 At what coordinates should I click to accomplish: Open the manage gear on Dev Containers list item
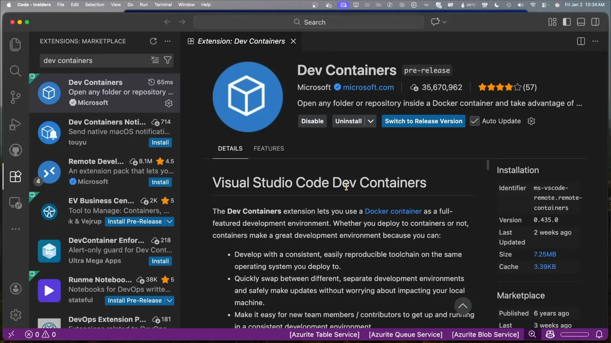[168, 103]
